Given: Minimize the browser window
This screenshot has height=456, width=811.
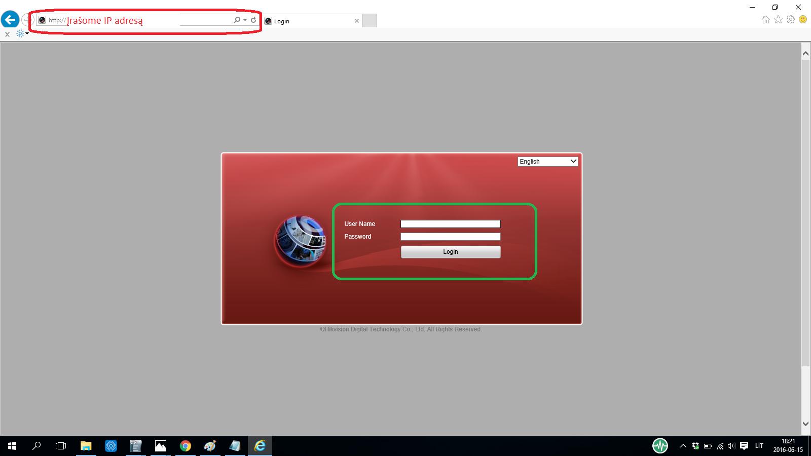Looking at the screenshot, I should [753, 7].
